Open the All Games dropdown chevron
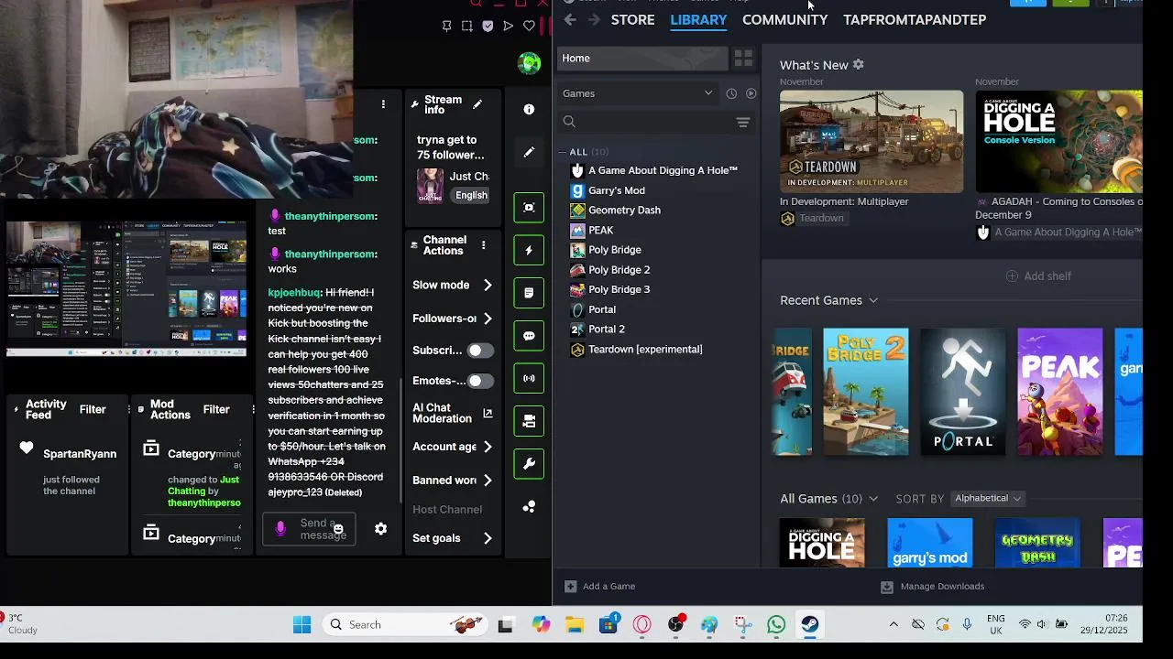1173x659 pixels. [873, 499]
